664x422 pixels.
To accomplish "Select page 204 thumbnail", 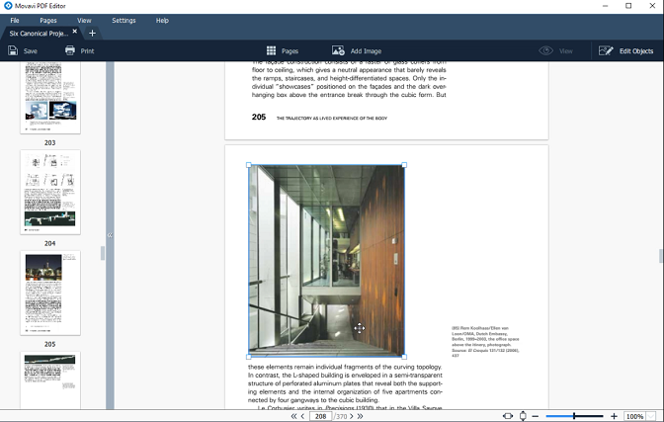I will pos(50,192).
